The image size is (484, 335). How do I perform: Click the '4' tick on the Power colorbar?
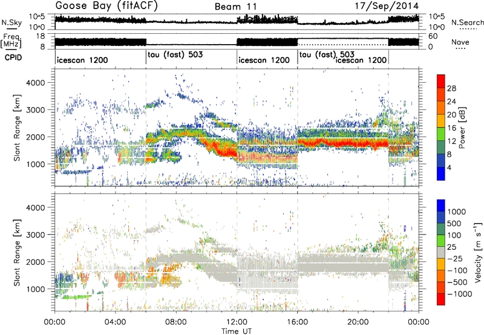(449, 167)
